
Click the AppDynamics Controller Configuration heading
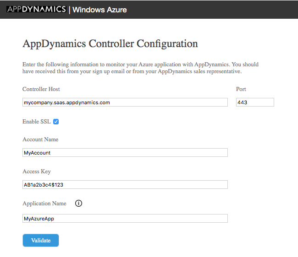pos(110,44)
